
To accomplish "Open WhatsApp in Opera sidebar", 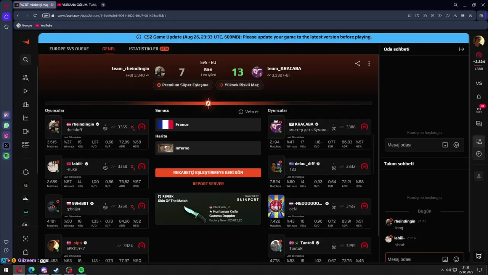I will click(6, 125).
